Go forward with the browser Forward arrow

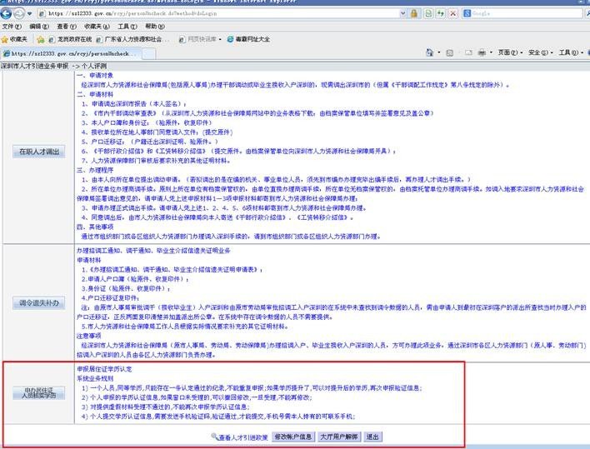pyautogui.click(x=19, y=13)
